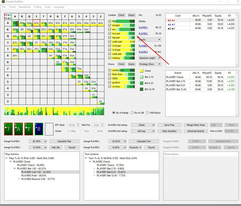Click the suit selector icon in matrix corner
The width and height of the screenshot is (241, 206).
pyautogui.click(x=8, y=17)
